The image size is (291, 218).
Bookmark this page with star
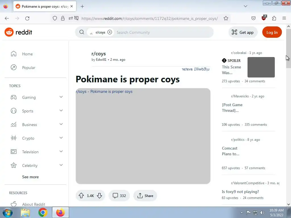pyautogui.click(x=226, y=18)
